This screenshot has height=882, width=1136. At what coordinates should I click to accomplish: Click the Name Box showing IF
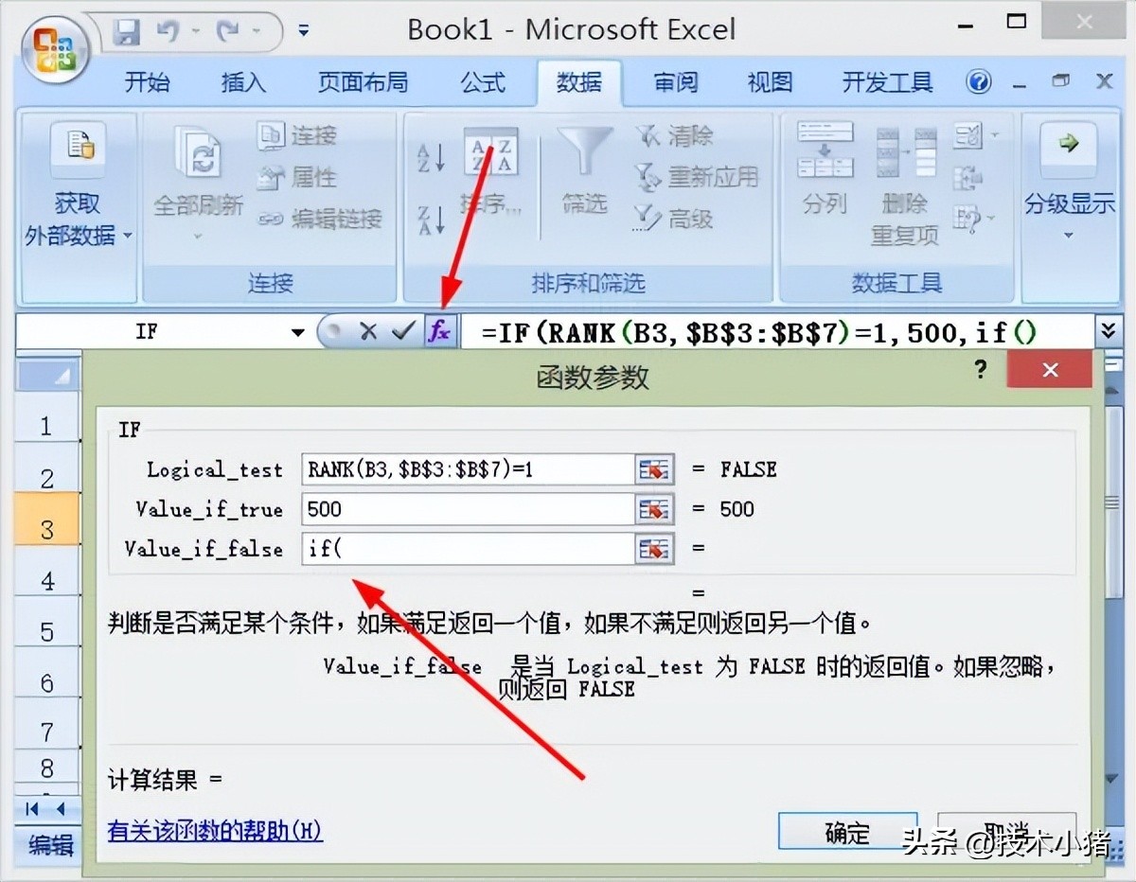click(x=151, y=332)
